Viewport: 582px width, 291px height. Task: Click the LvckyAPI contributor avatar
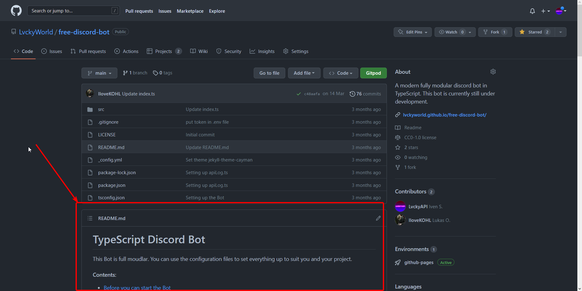(x=400, y=206)
